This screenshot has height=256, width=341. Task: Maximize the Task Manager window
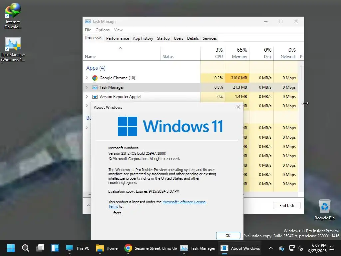pos(281,21)
